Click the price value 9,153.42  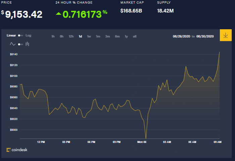pos(24,14)
